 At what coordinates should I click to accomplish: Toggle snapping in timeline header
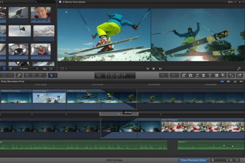[x=241, y=81]
